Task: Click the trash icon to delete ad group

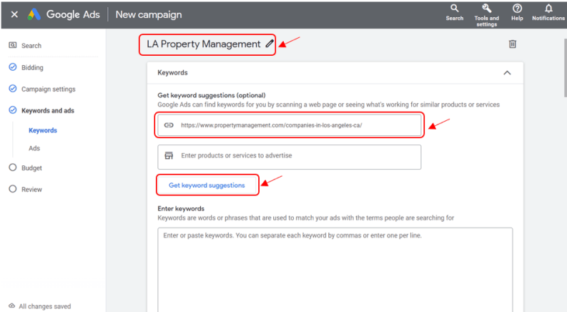Action: click(x=512, y=44)
